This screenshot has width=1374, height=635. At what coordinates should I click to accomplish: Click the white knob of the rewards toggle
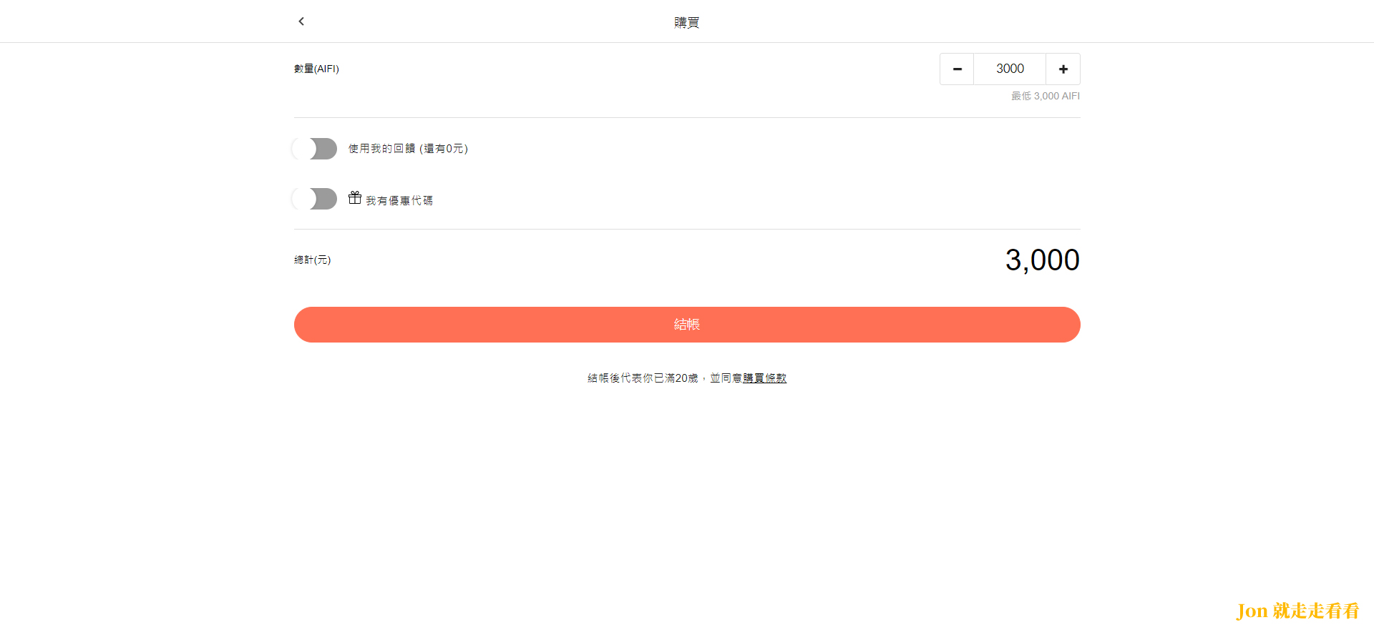[x=303, y=149]
